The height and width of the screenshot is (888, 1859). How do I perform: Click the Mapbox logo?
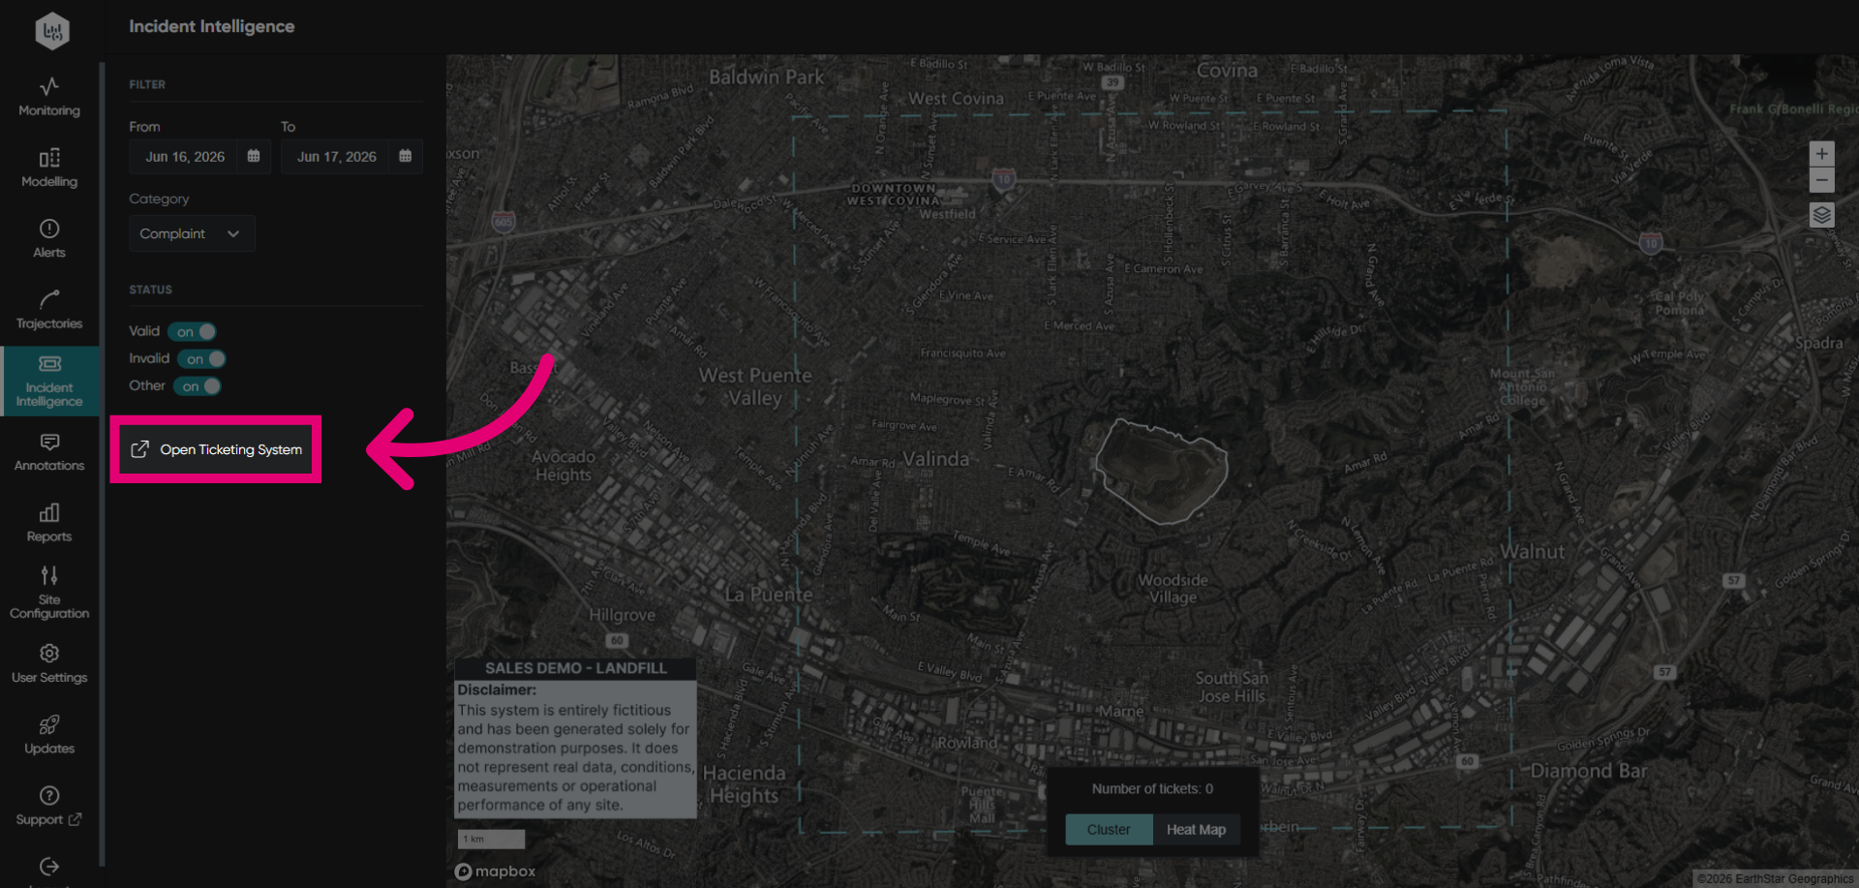tap(495, 872)
